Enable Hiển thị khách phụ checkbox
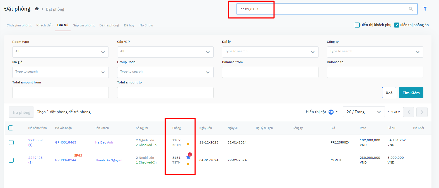 tap(357, 25)
